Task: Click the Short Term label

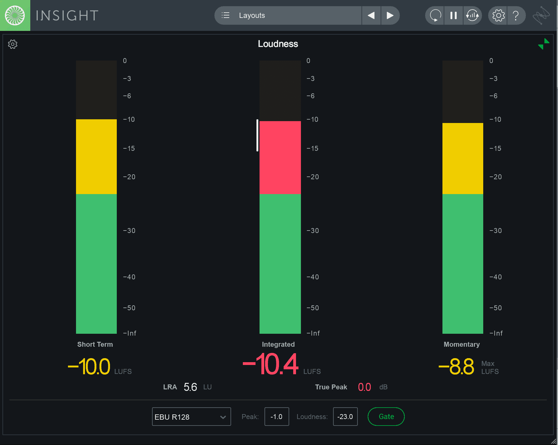Action: tap(95, 344)
